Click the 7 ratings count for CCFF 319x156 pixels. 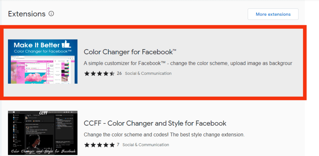[118, 145]
